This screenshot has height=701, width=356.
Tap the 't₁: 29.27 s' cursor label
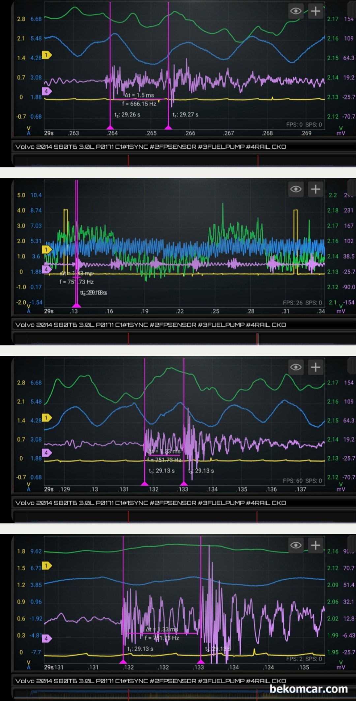[x=185, y=115]
